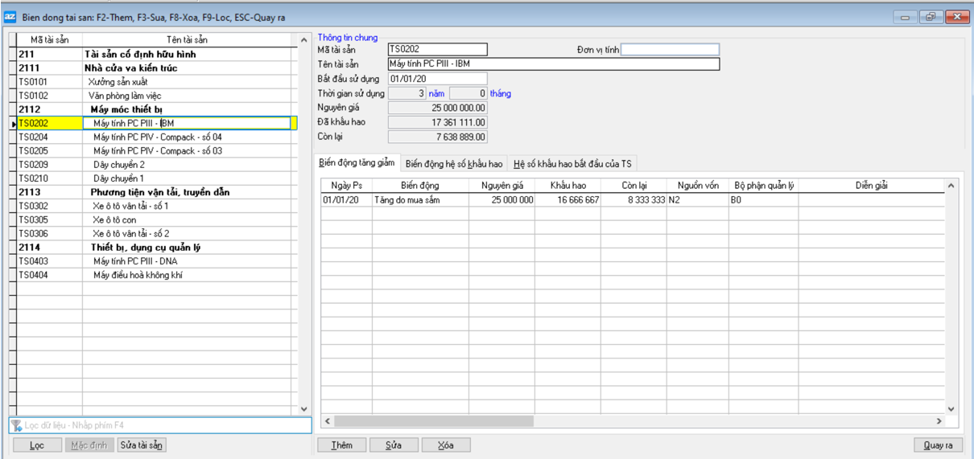
Task: Click the filter funnel icon in search box
Action: point(16,426)
